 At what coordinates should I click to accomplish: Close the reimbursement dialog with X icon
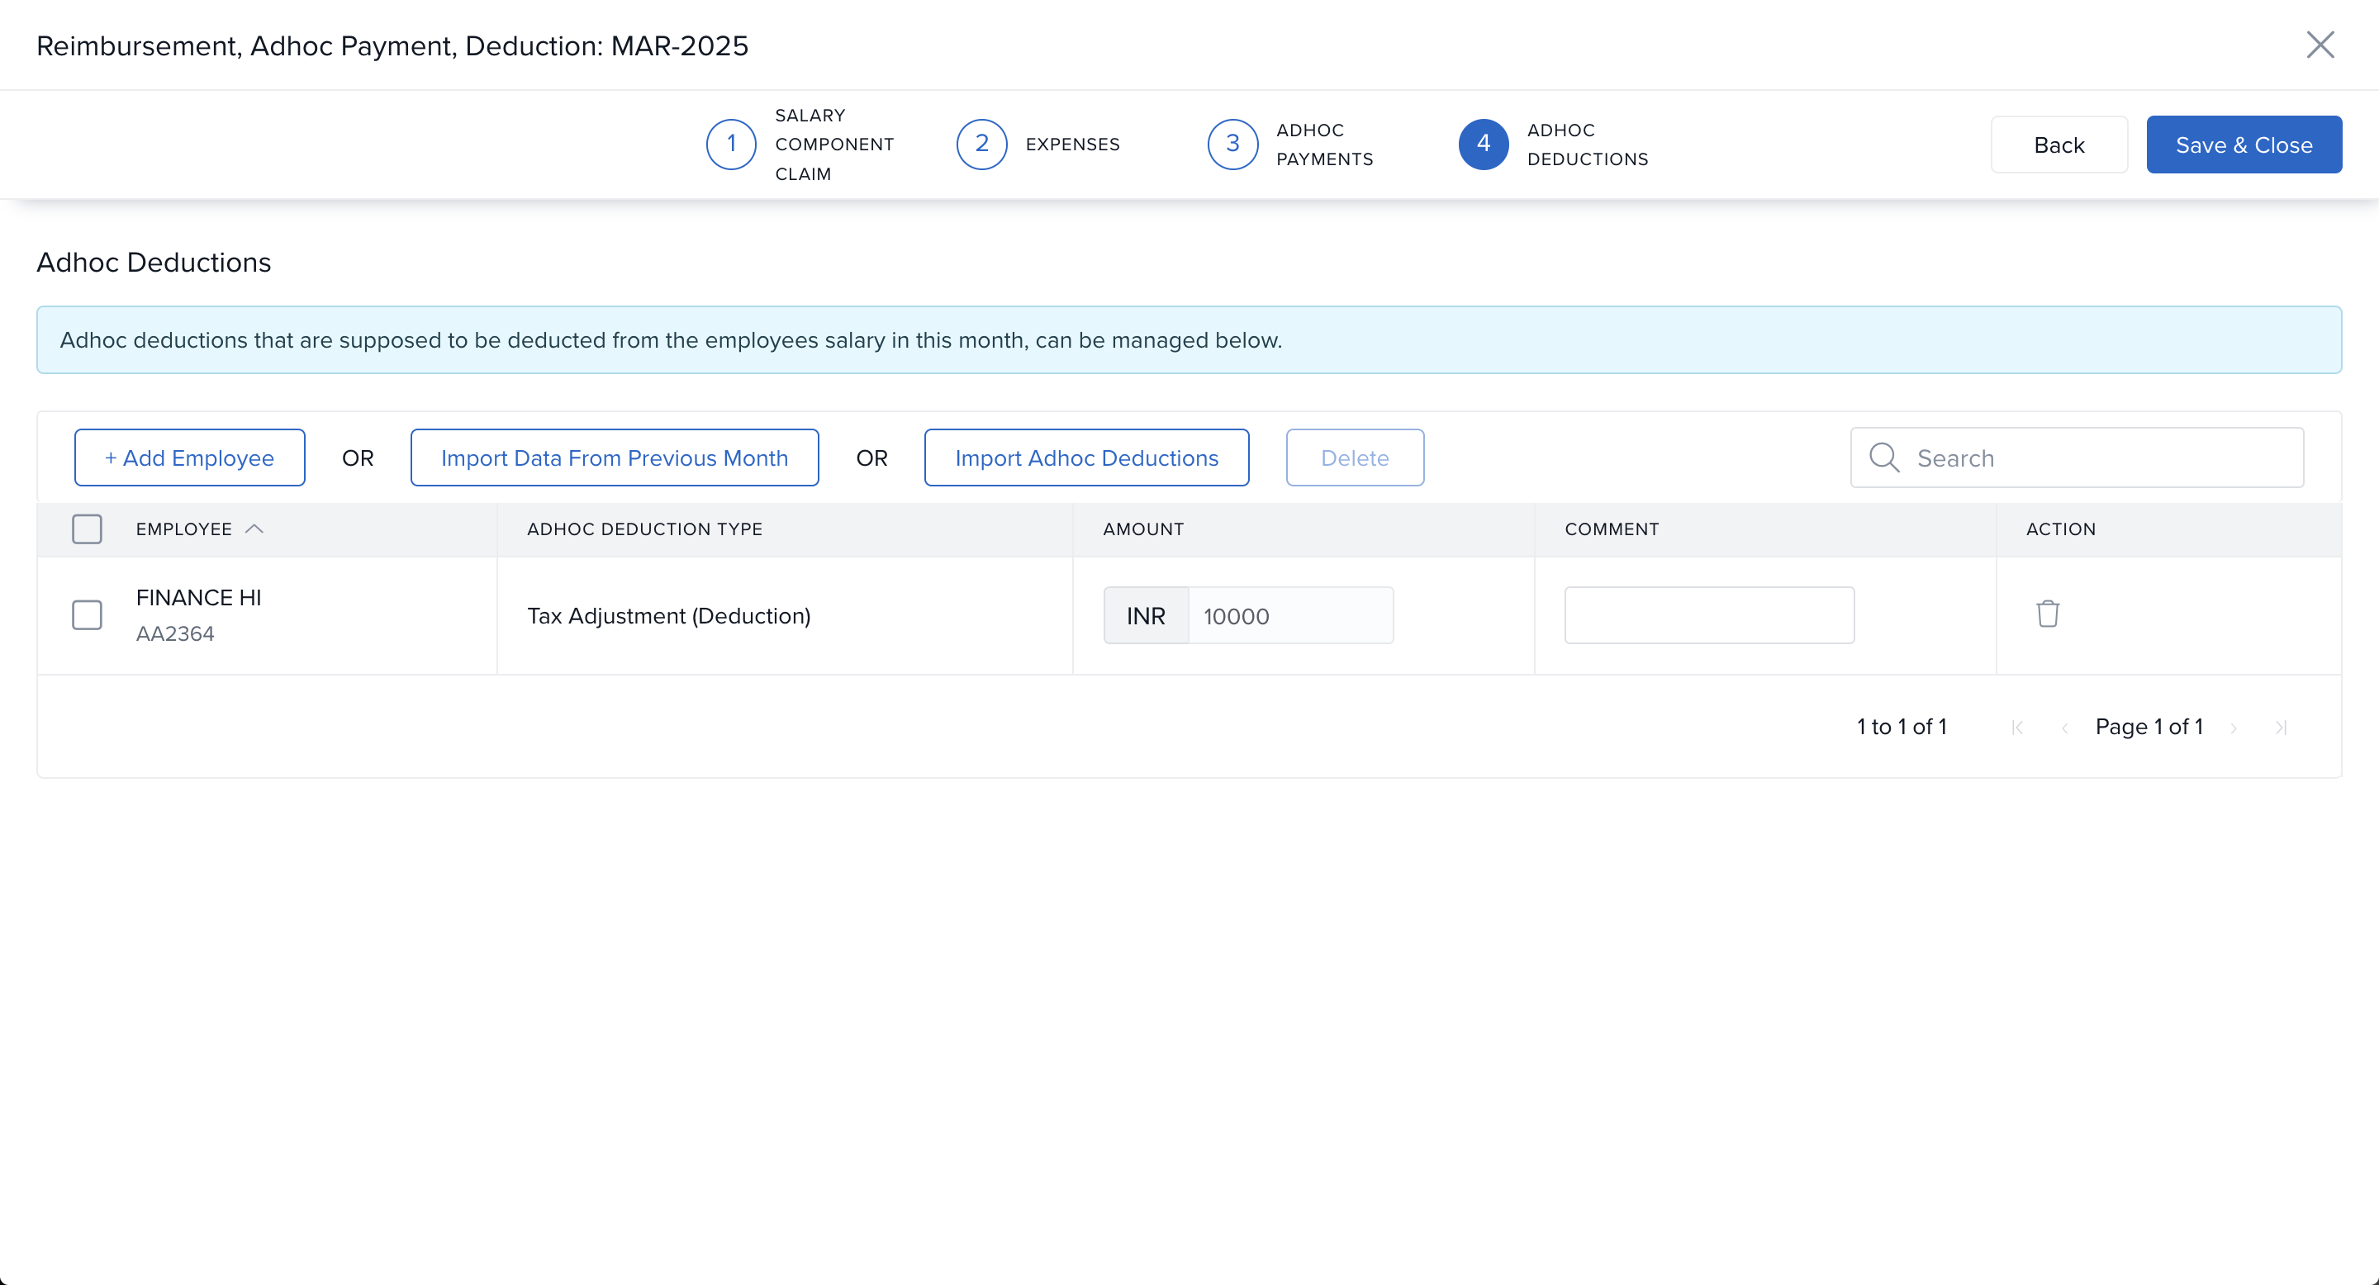pyautogui.click(x=2319, y=45)
